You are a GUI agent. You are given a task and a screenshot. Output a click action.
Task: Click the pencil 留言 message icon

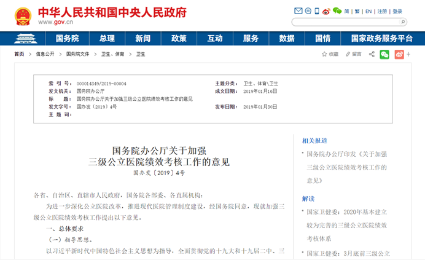pyautogui.click(x=348, y=54)
